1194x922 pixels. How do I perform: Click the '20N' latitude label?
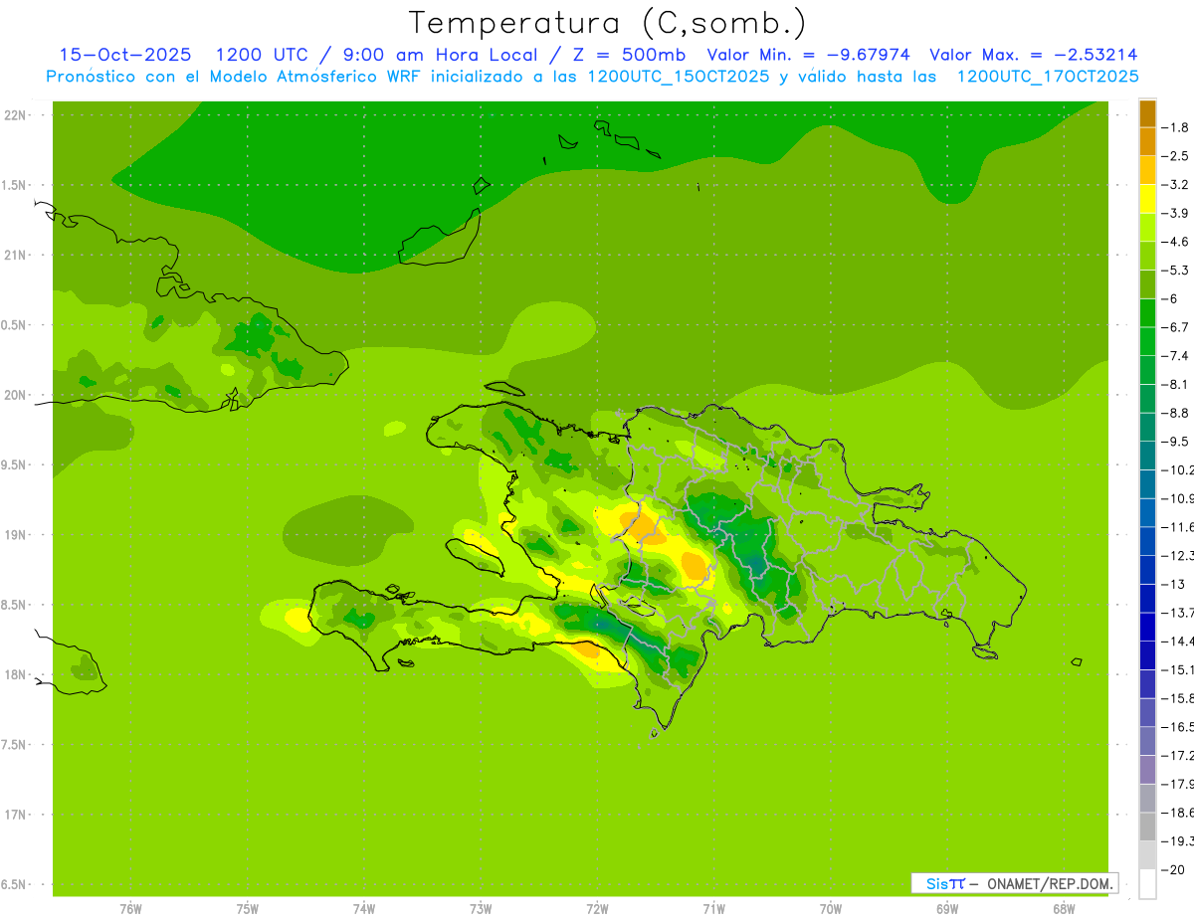point(17,395)
